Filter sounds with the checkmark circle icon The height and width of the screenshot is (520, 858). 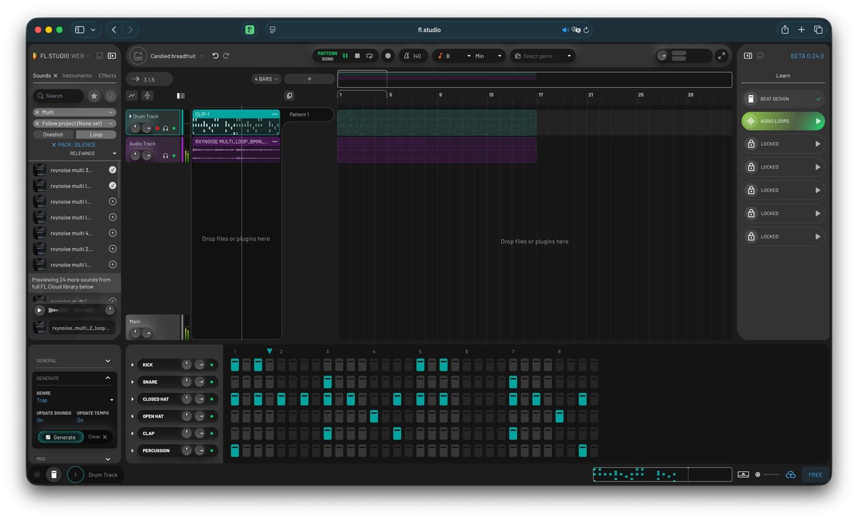[111, 96]
